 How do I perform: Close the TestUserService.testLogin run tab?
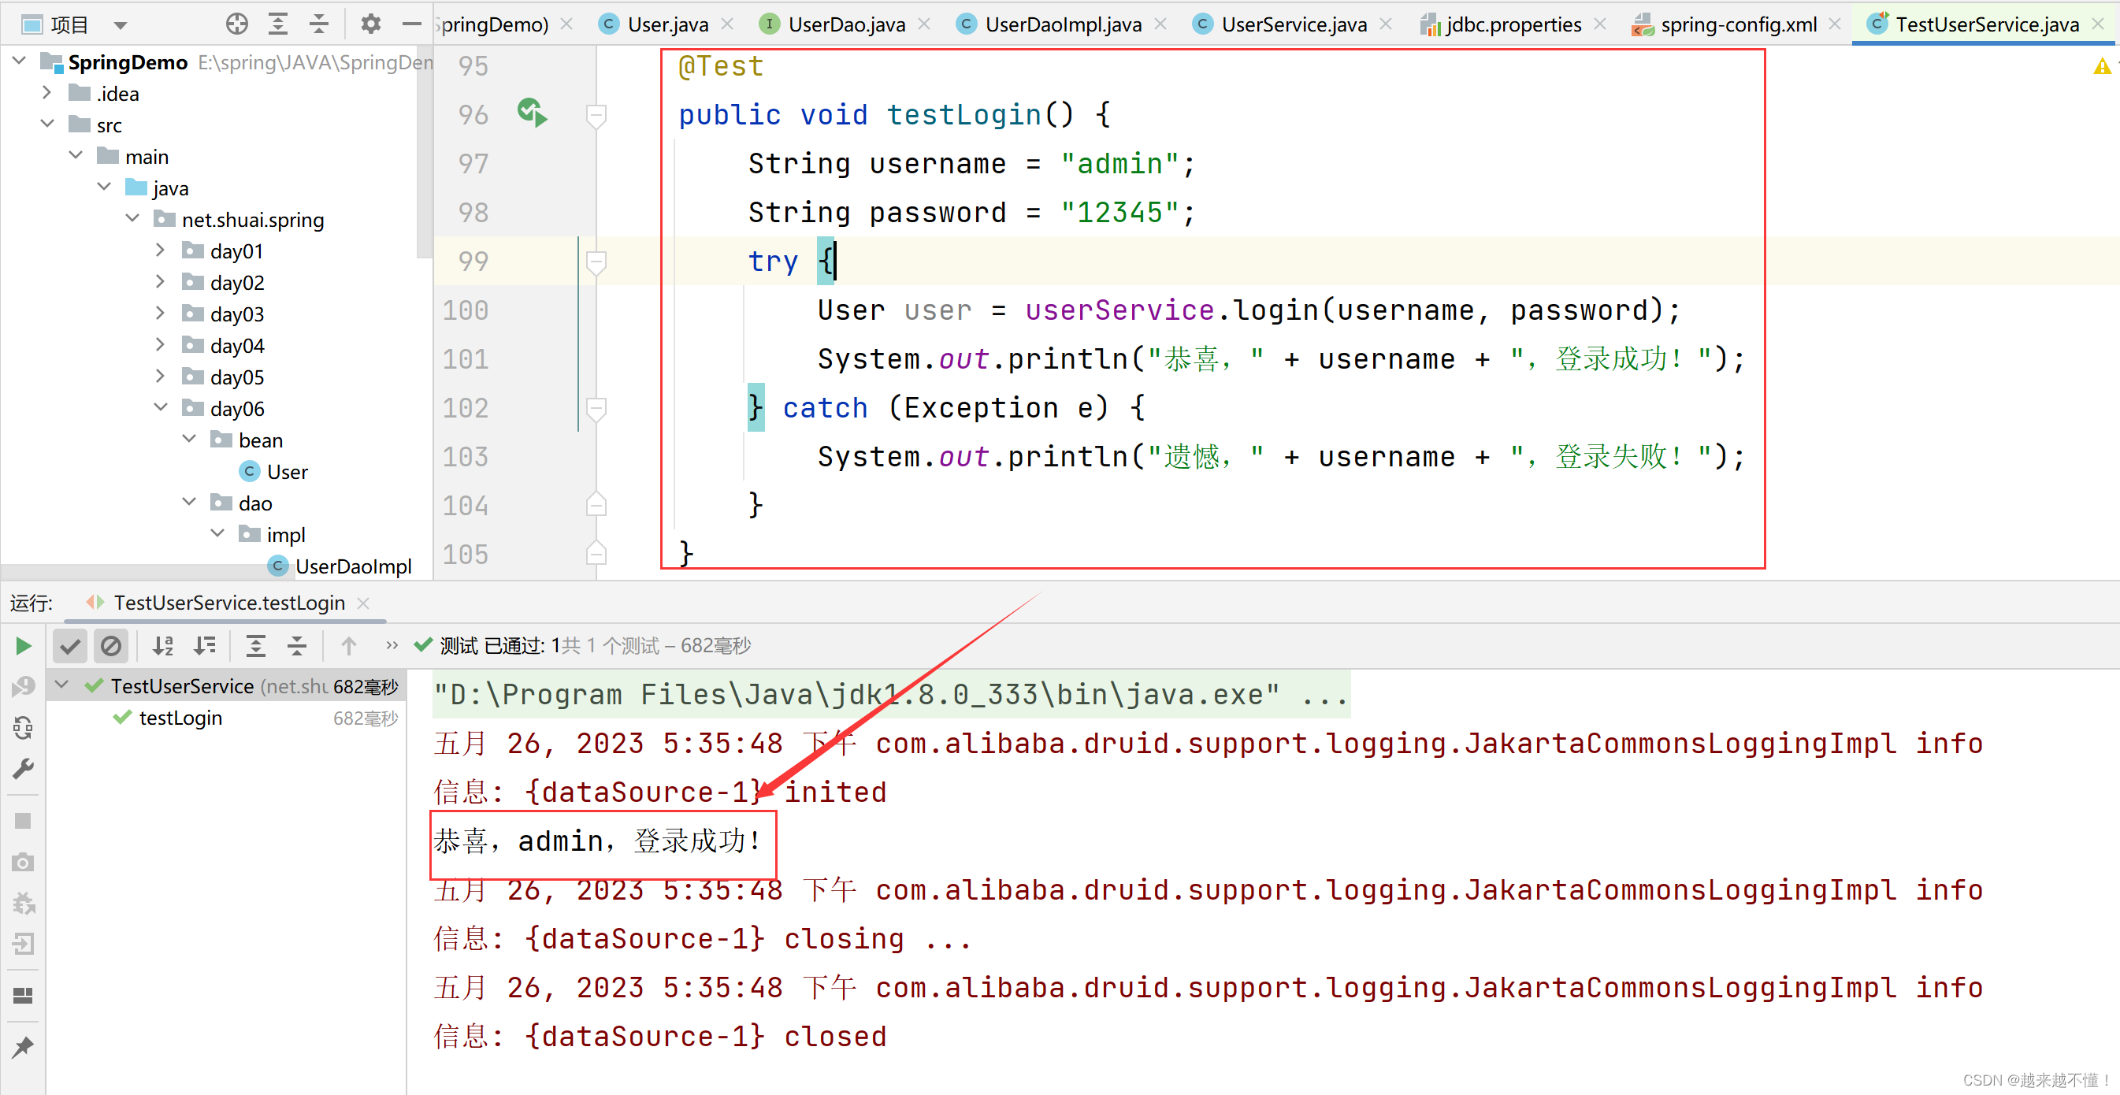point(363,604)
